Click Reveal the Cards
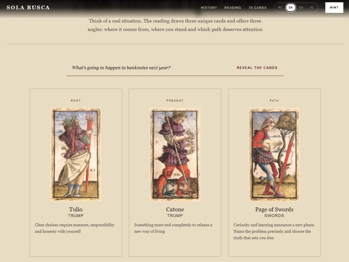Screen dimensions: 349x262 pyautogui.click(x=257, y=68)
